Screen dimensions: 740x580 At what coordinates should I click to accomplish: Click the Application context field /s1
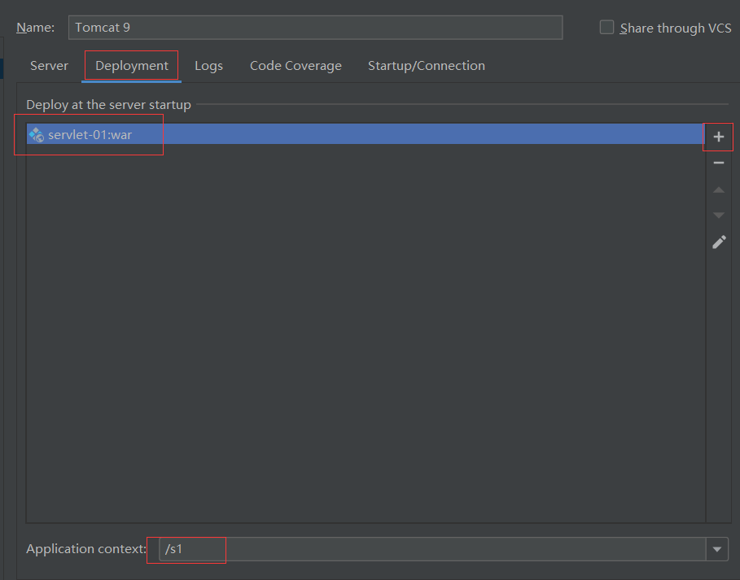click(433, 549)
